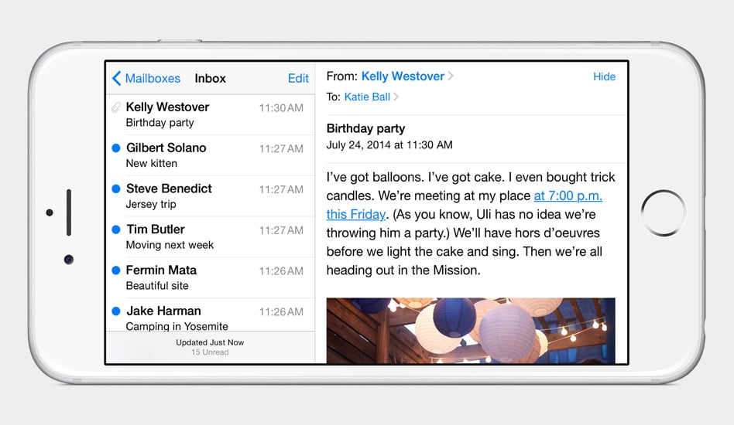Viewport: 734px width, 425px height.
Task: Open recipient Katie Ball's contact
Action: 367,97
